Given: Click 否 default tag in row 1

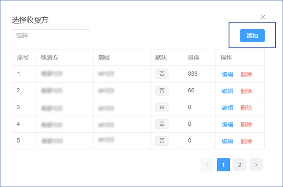Looking at the screenshot, I should tap(162, 74).
